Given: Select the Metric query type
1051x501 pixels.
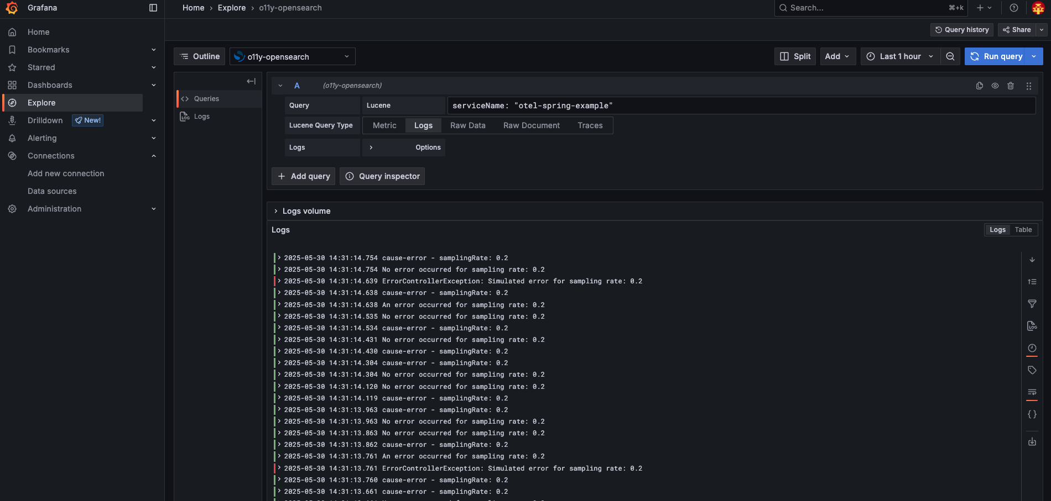Looking at the screenshot, I should [384, 125].
